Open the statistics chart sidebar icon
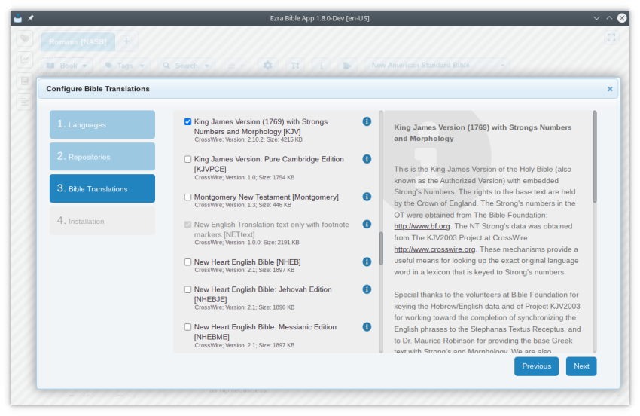Viewport: 640px width, 416px height. coord(25,60)
